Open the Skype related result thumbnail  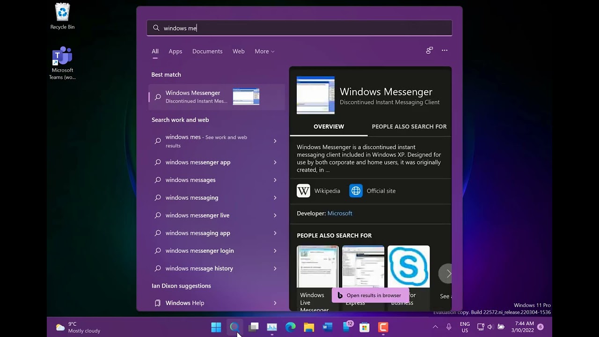[x=409, y=267]
